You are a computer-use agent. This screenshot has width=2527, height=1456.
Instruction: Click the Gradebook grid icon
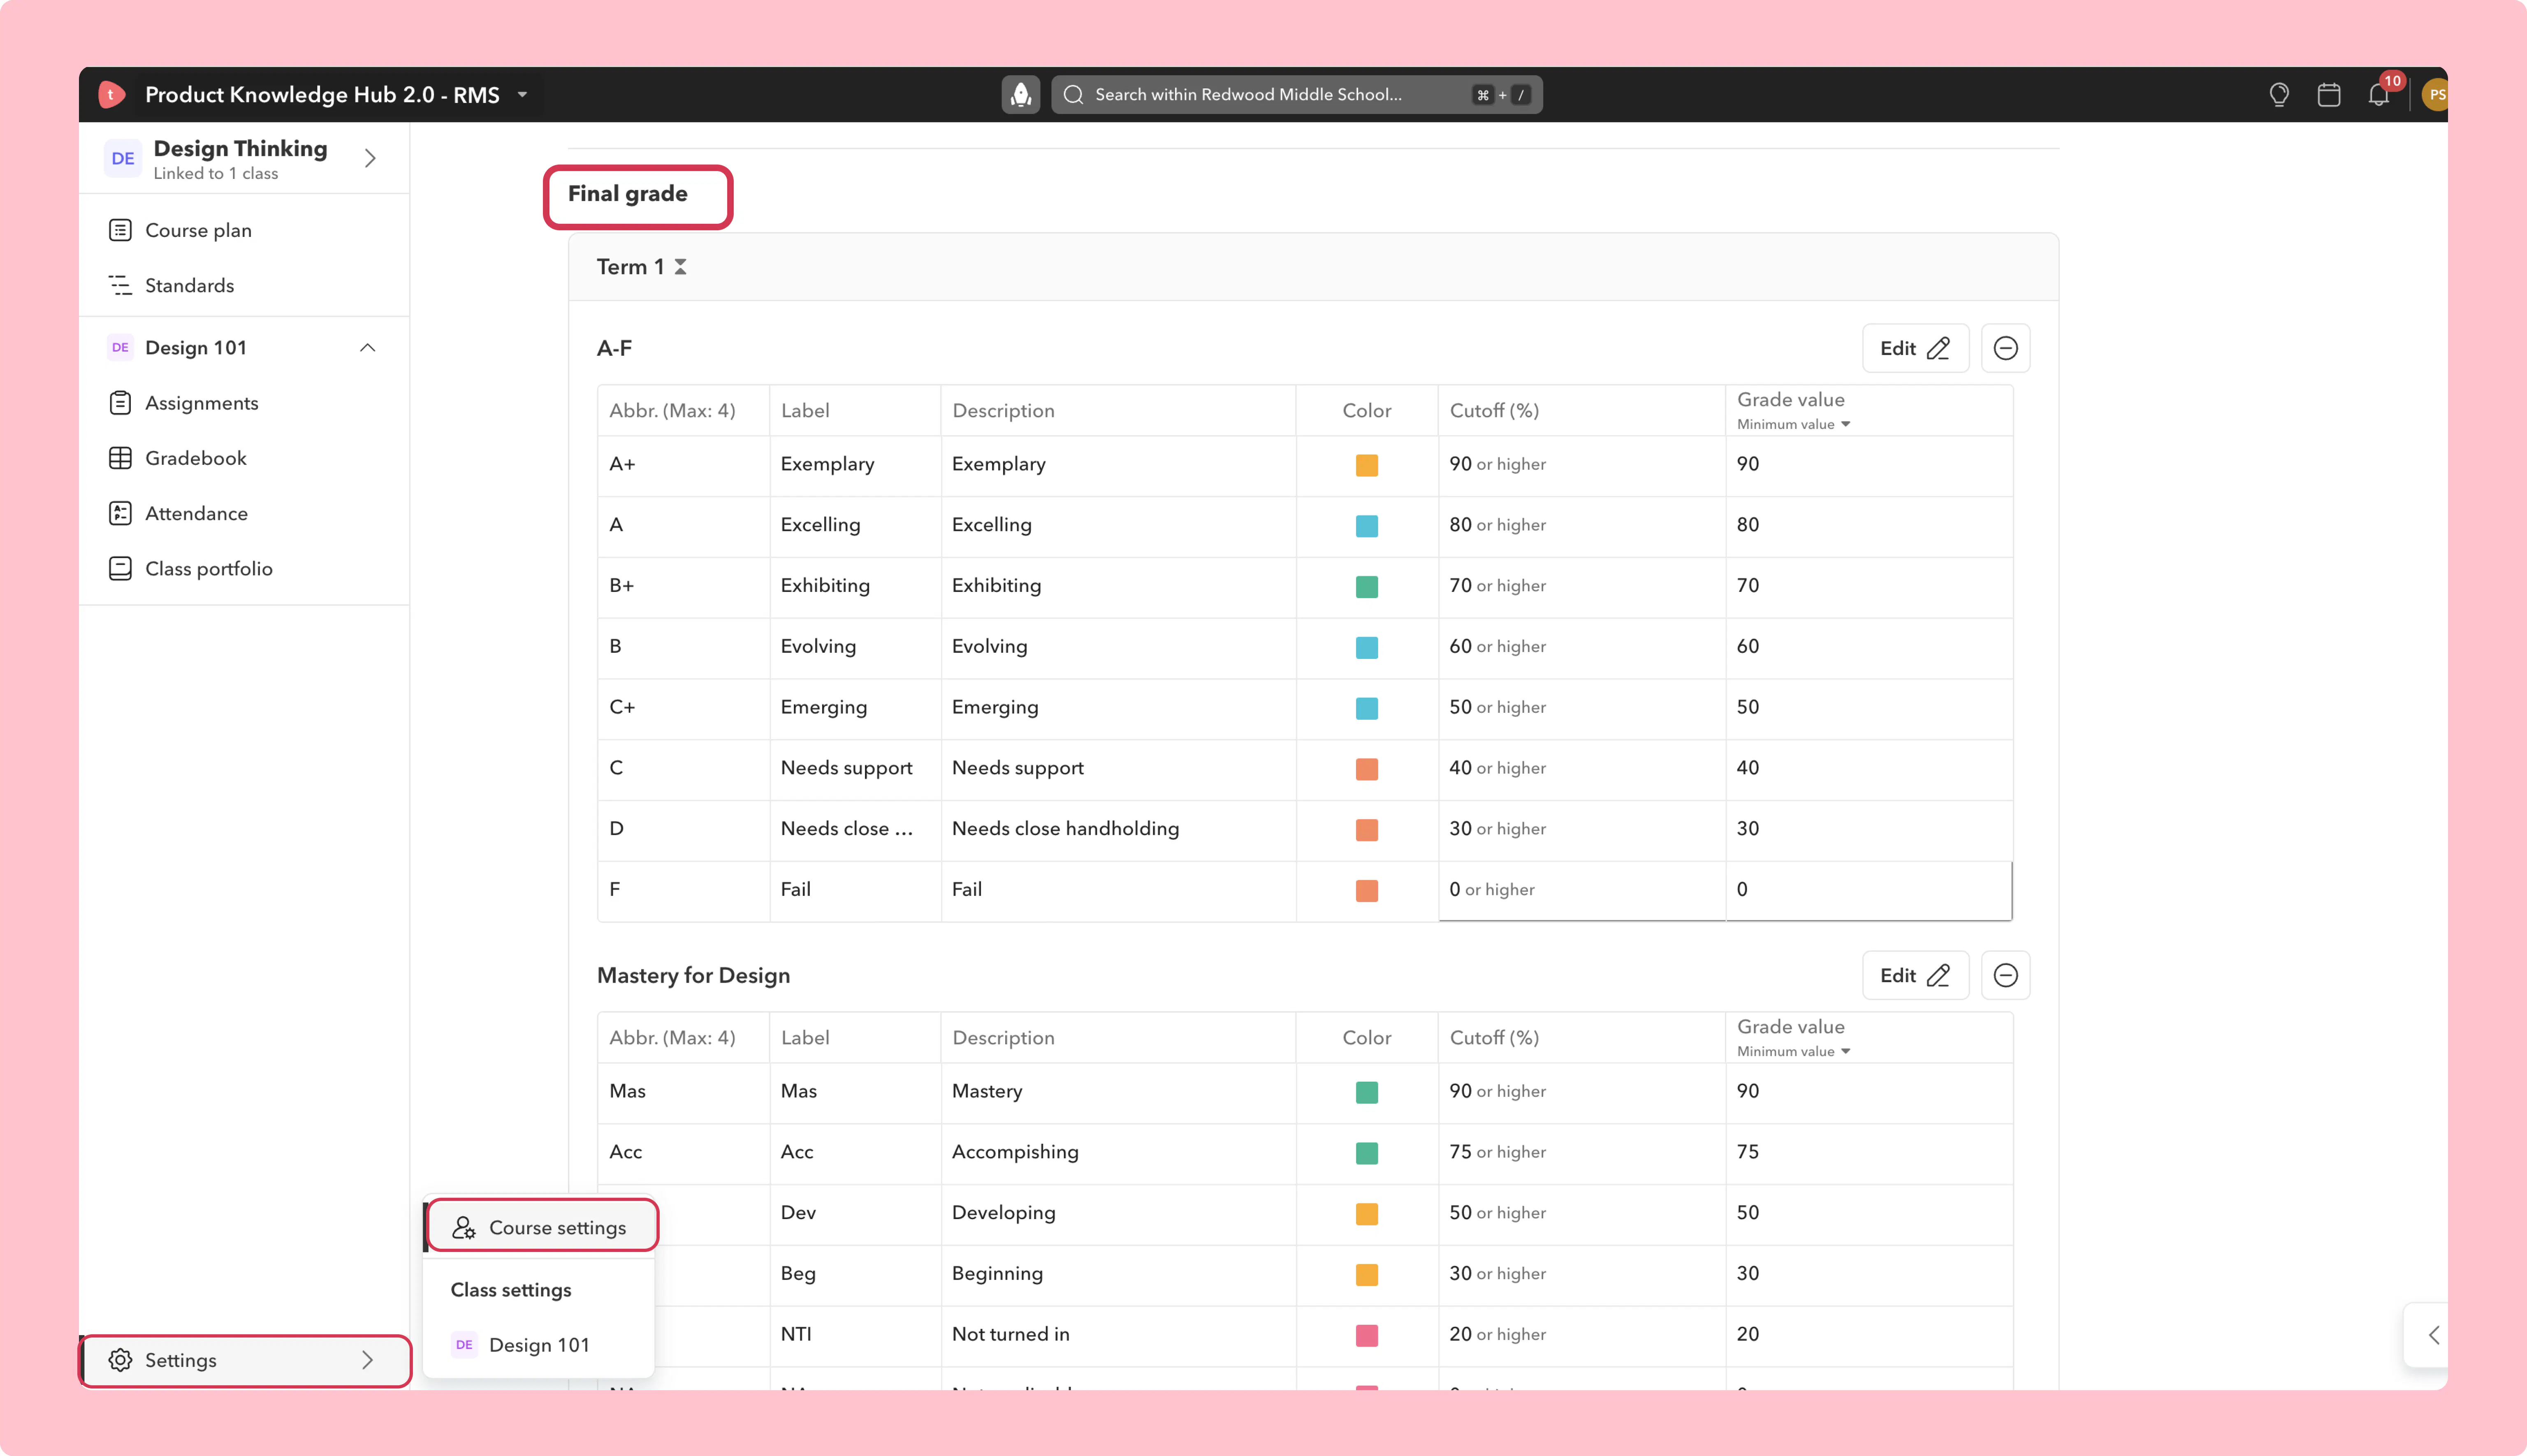pyautogui.click(x=120, y=458)
